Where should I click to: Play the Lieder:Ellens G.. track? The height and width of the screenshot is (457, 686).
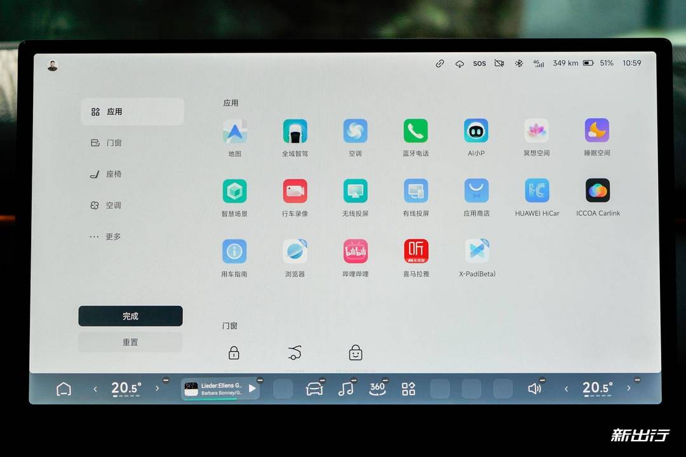(x=252, y=388)
